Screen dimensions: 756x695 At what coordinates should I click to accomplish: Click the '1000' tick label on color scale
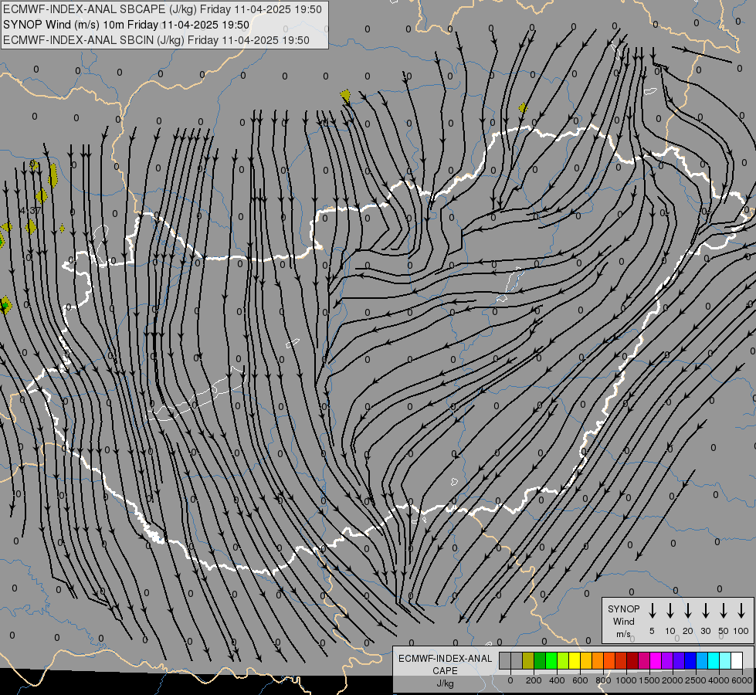pos(626,680)
